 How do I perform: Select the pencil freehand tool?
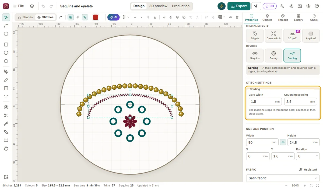6,80
